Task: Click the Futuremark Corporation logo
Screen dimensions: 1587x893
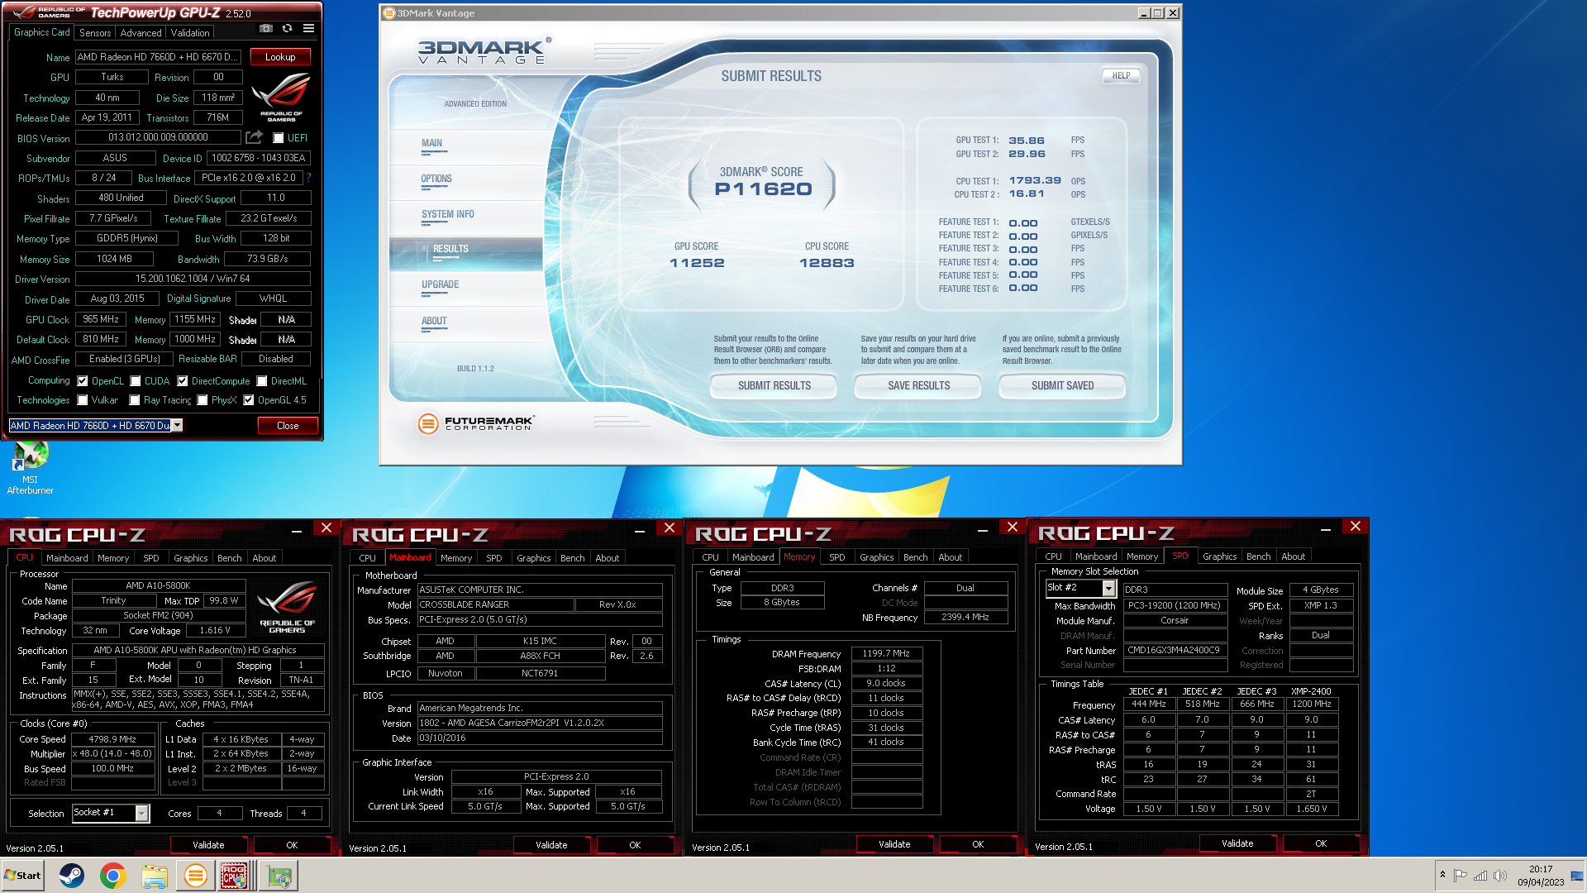Action: [476, 423]
